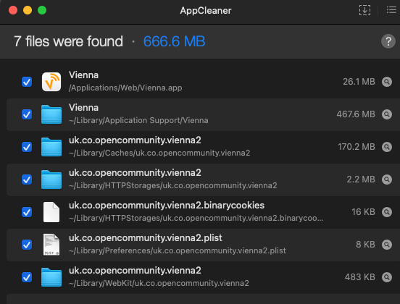Open the applications list view icon

[391, 10]
